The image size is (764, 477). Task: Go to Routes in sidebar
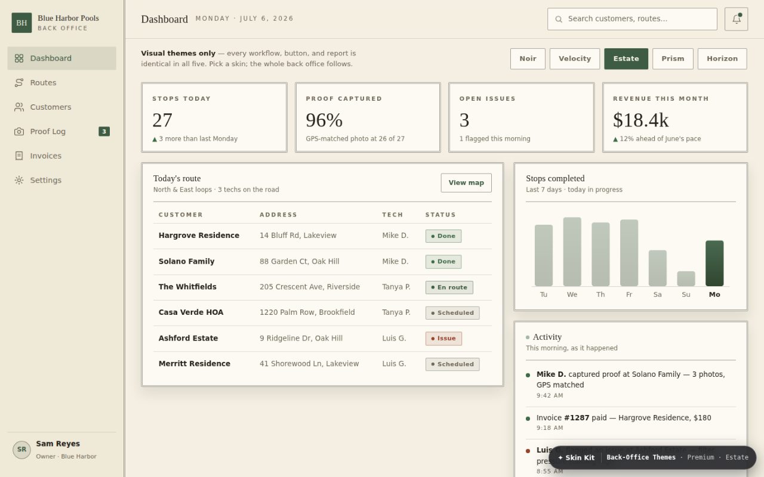(x=62, y=83)
